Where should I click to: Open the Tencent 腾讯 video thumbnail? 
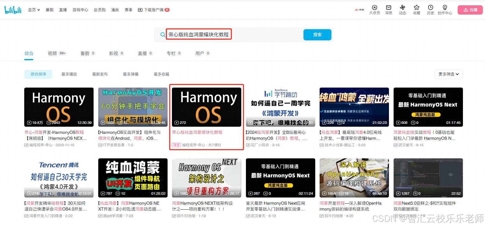point(59,178)
